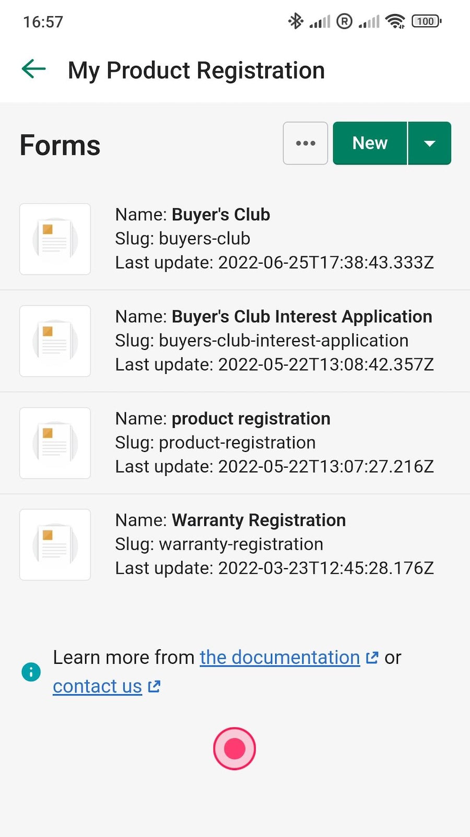The image size is (470, 837).
Task: Tap Buyer's Club Interest Application form icon
Action: 55,341
